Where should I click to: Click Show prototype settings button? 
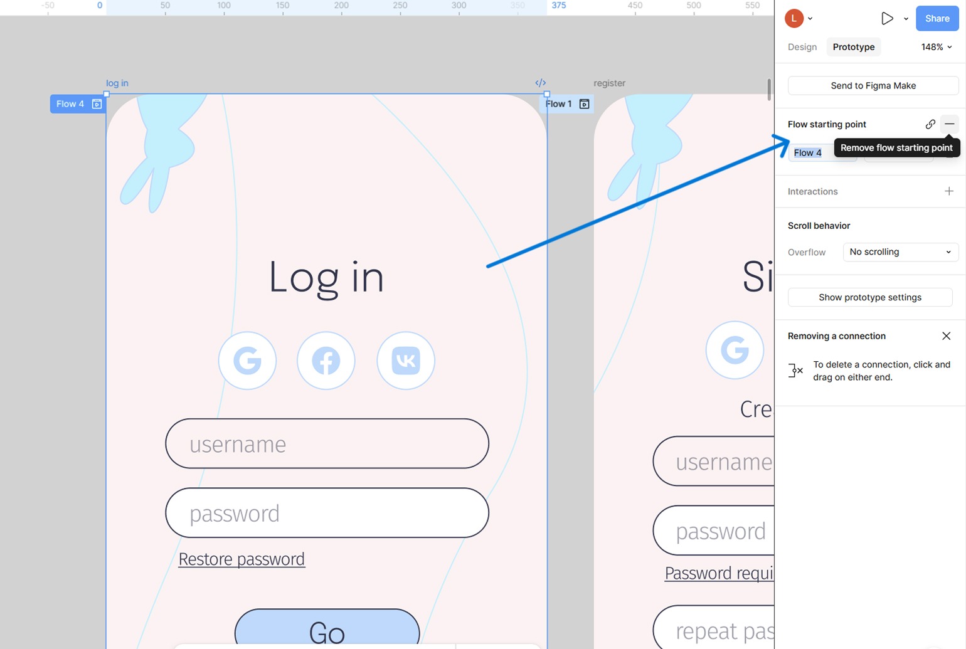click(869, 297)
